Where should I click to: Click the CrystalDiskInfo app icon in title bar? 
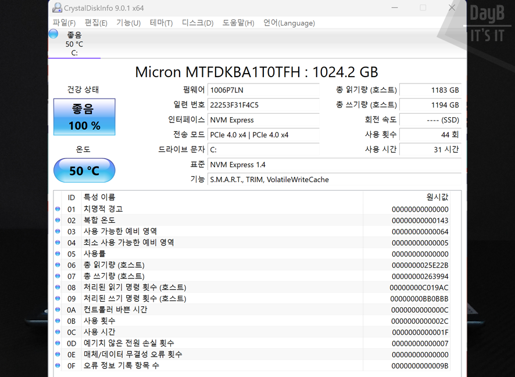[57, 8]
